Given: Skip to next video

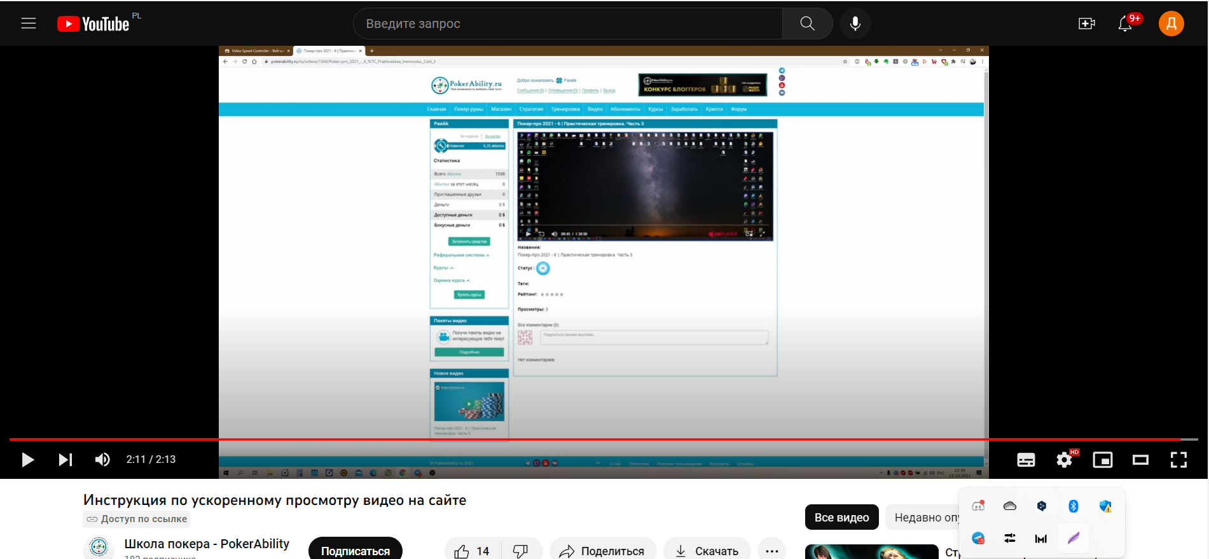Looking at the screenshot, I should (66, 459).
